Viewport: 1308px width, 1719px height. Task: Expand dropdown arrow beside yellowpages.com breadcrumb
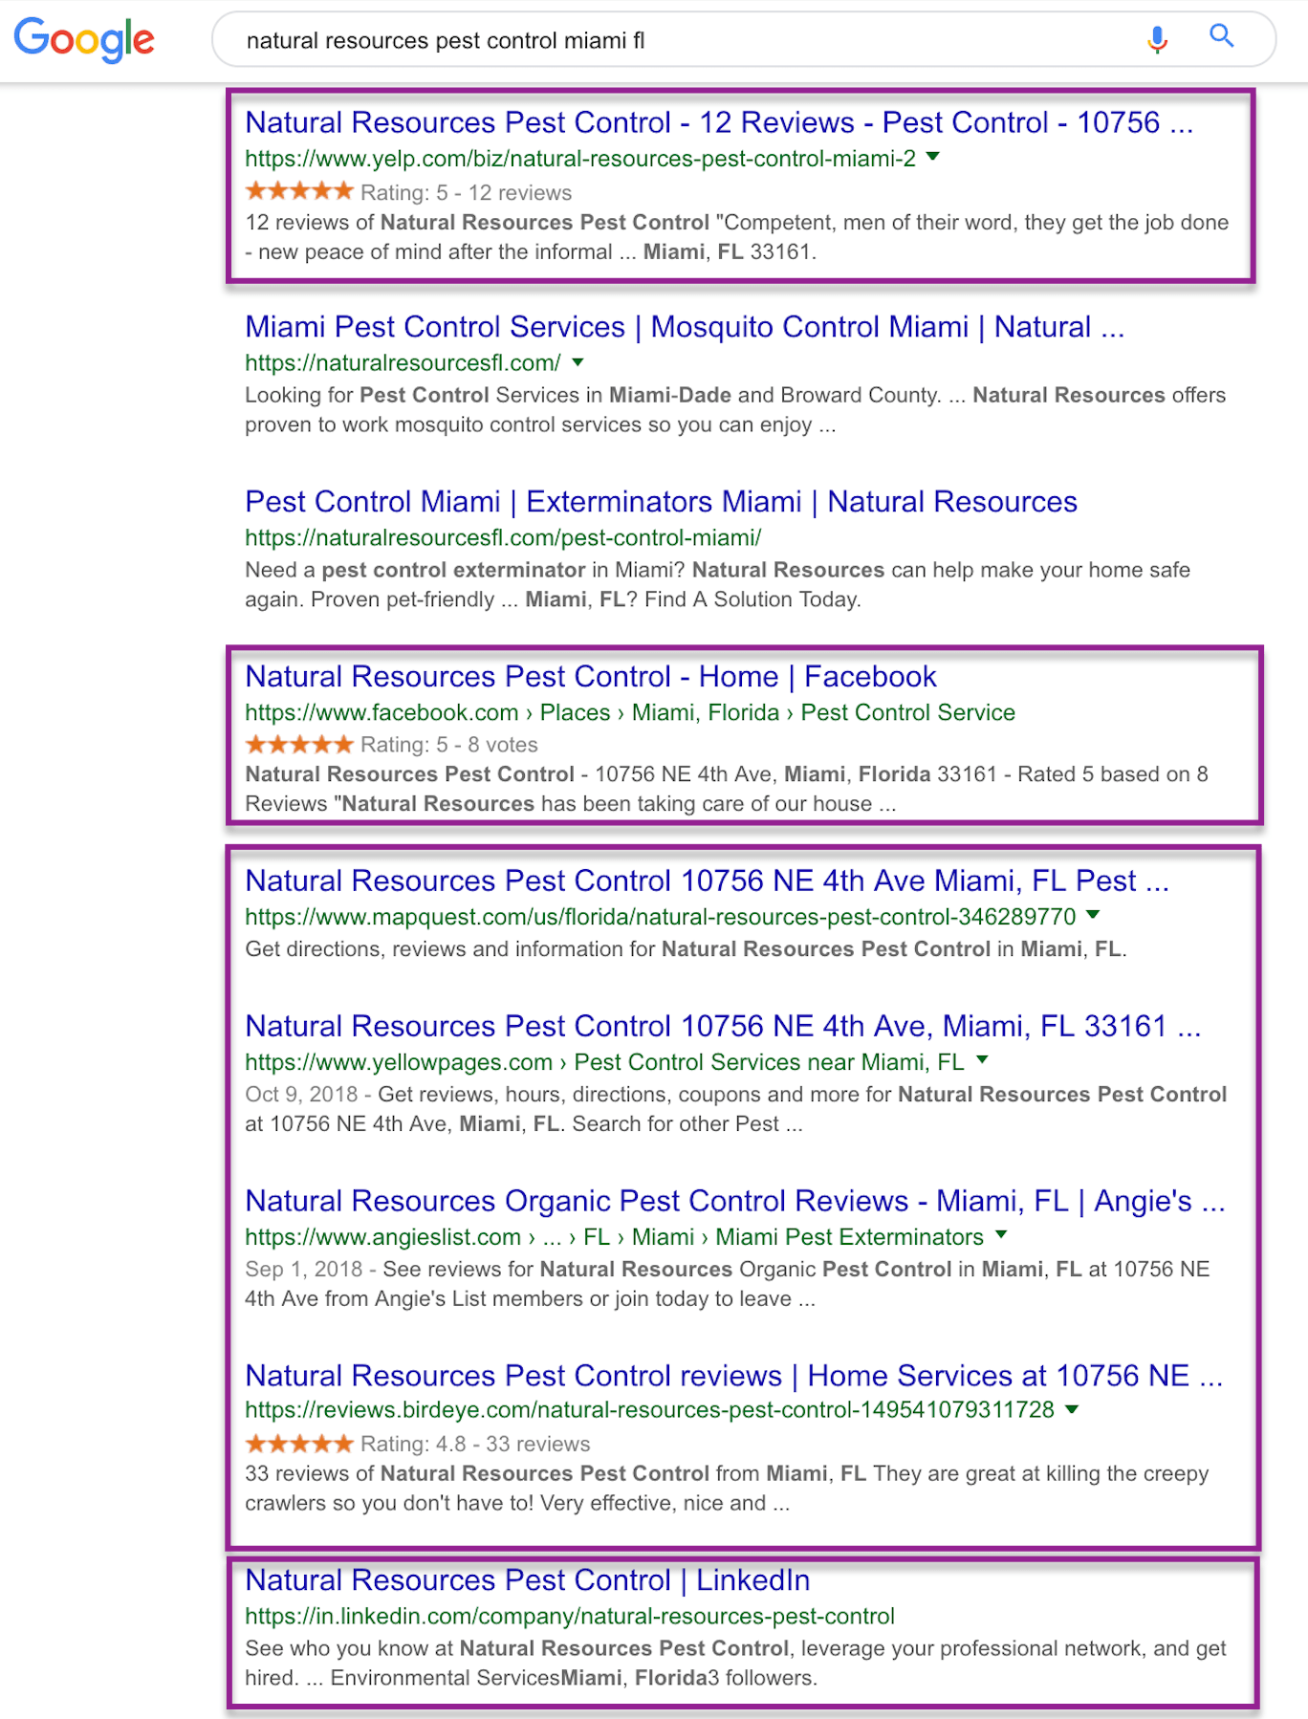point(982,1060)
